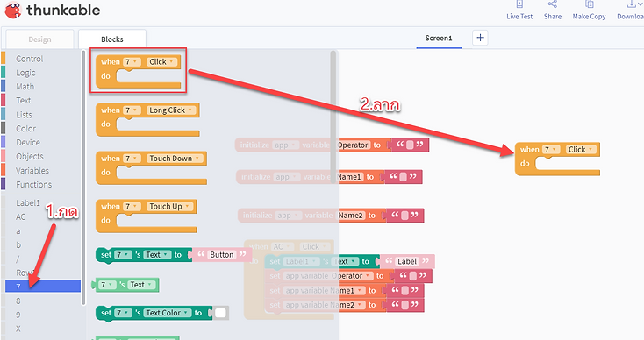
Task: Open the Device blocks category
Action: (x=28, y=142)
